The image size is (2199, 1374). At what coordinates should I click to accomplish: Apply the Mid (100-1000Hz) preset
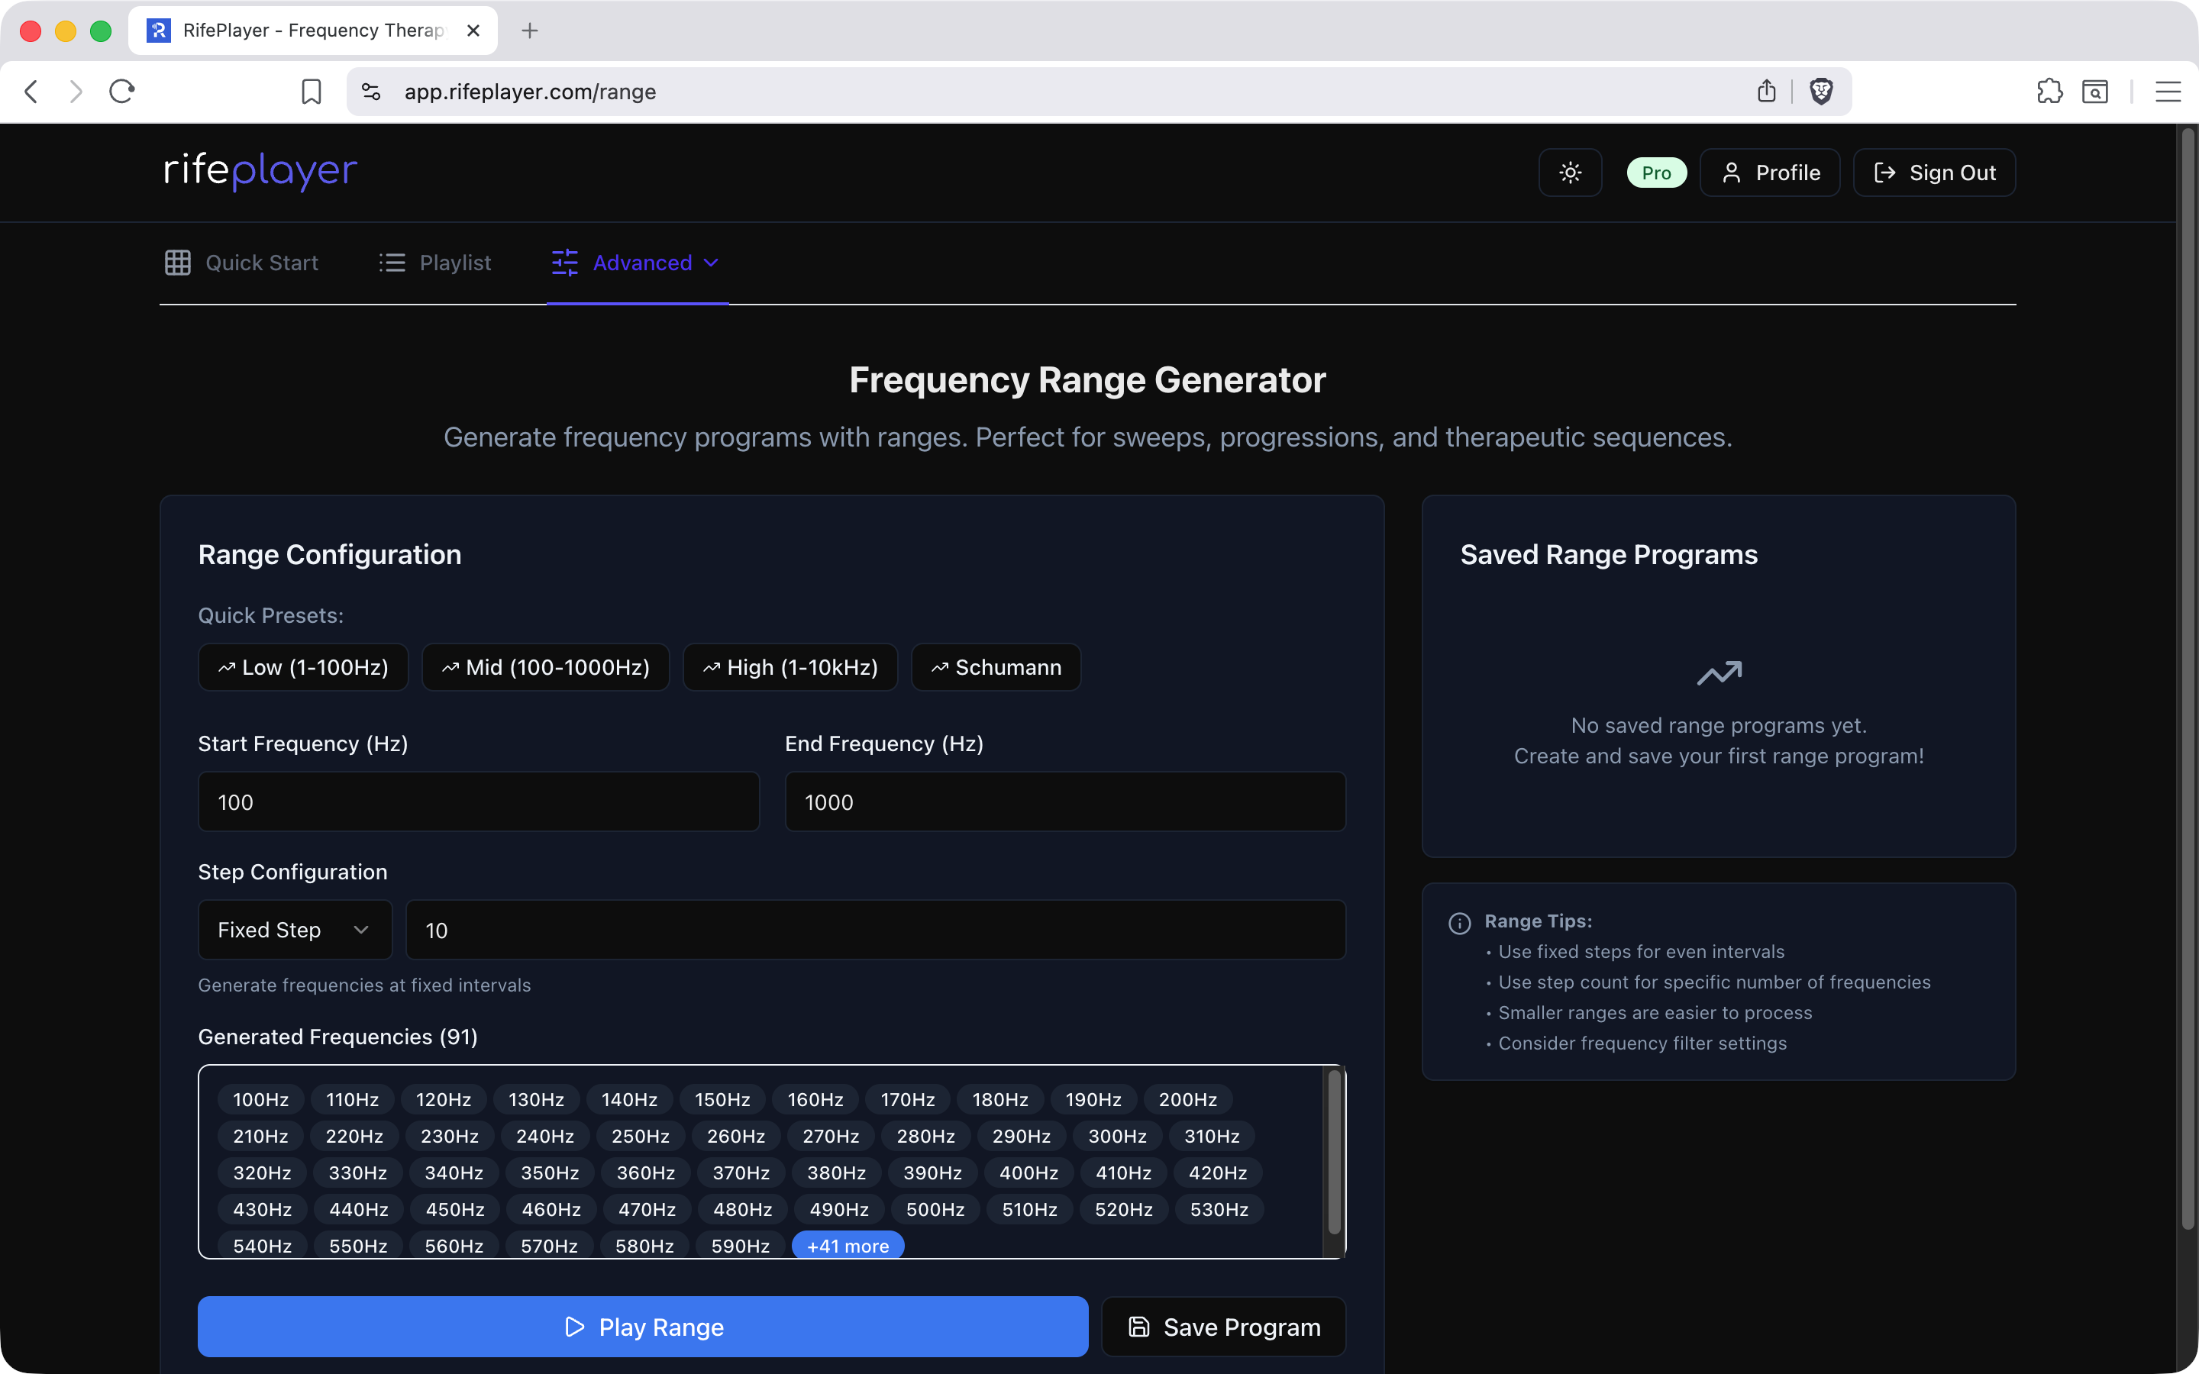[x=546, y=667]
